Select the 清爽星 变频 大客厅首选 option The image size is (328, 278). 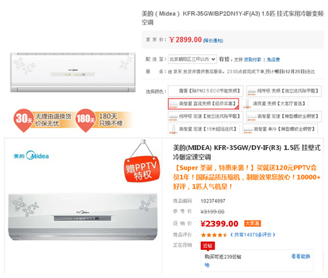pyautogui.click(x=276, y=104)
